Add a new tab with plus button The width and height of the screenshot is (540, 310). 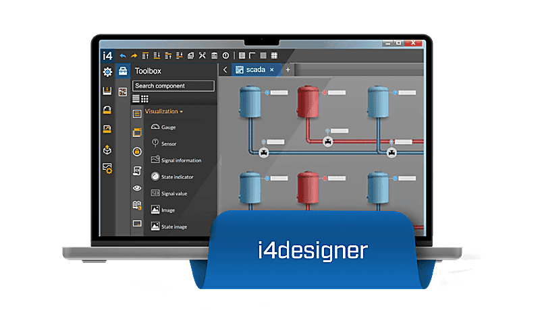(x=288, y=69)
